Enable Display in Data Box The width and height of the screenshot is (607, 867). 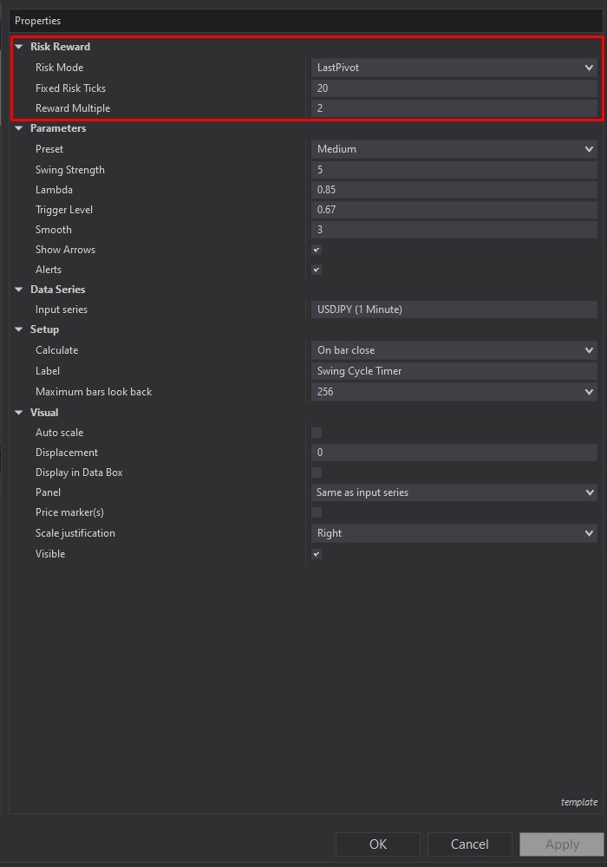point(317,473)
